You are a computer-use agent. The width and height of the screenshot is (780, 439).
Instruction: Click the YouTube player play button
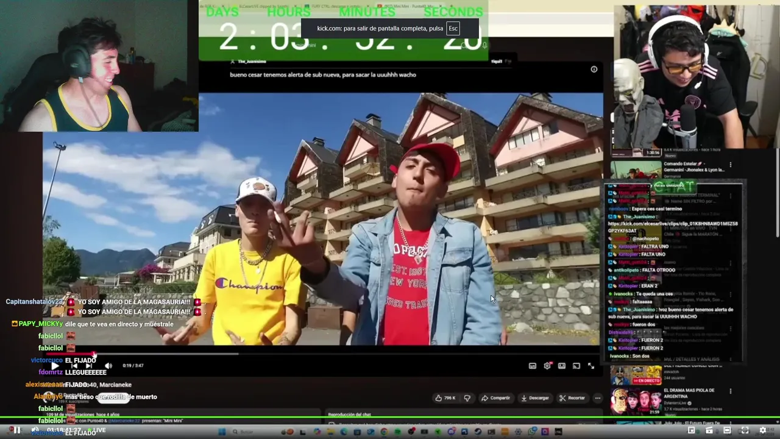coord(55,366)
